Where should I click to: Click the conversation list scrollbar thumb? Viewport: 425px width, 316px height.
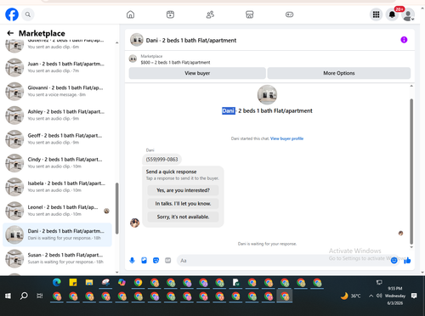pos(117,208)
